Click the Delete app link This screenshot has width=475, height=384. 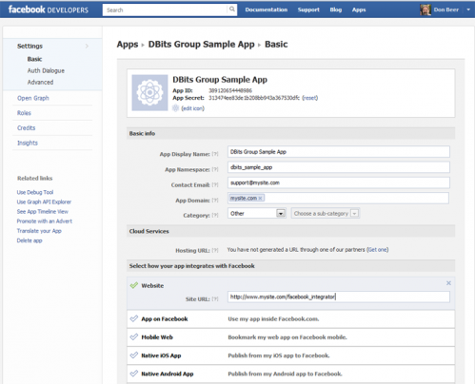[30, 240]
